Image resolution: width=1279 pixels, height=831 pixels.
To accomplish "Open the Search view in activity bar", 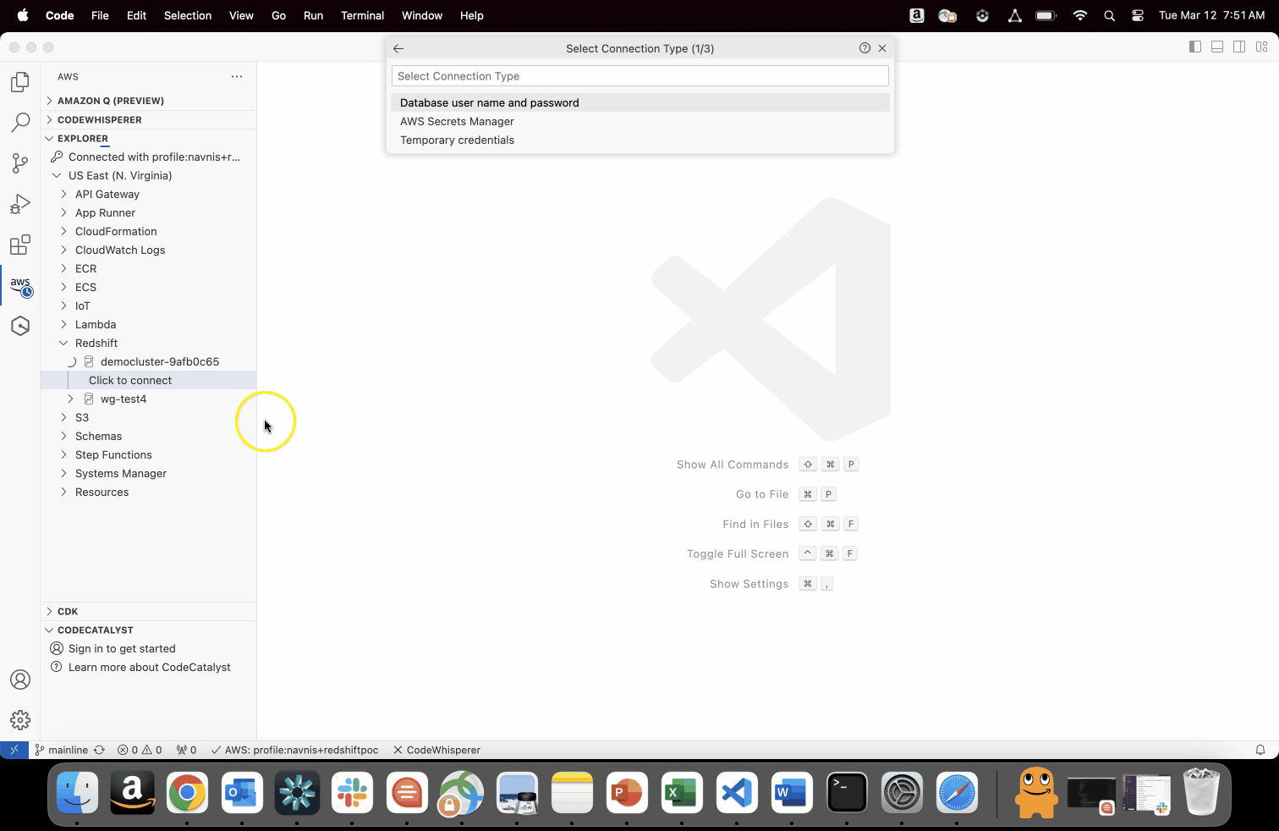I will 20,123.
